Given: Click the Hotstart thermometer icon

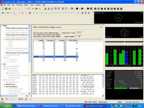Looking at the screenshot, I should 83,13.
